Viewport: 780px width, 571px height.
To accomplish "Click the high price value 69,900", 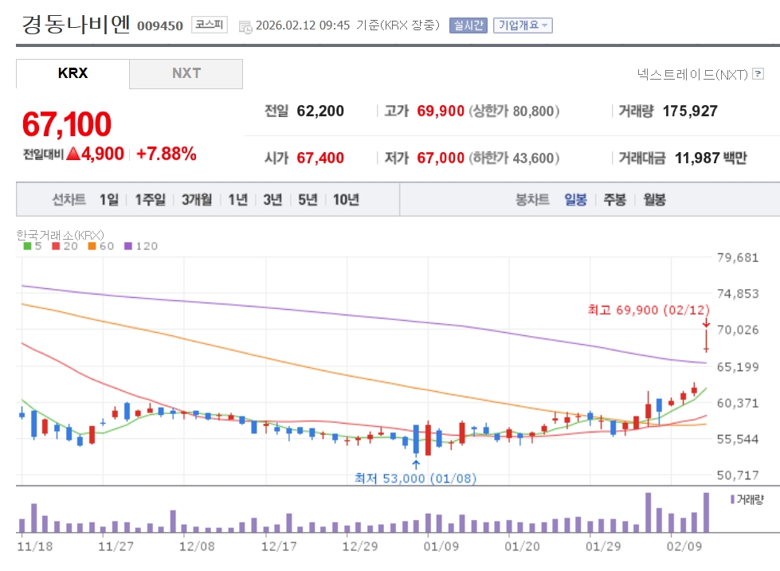I will pyautogui.click(x=441, y=111).
